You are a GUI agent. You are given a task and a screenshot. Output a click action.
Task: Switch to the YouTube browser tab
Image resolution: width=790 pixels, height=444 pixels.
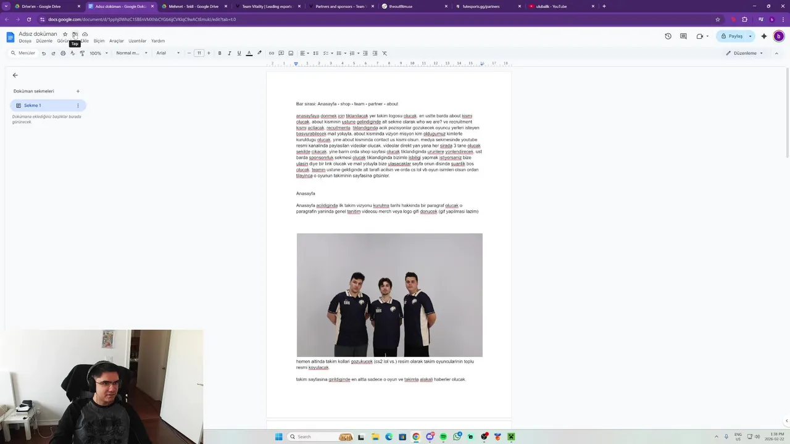[562, 6]
